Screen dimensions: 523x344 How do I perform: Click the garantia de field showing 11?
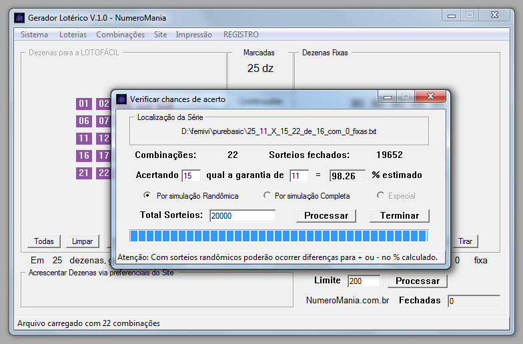pyautogui.click(x=299, y=176)
